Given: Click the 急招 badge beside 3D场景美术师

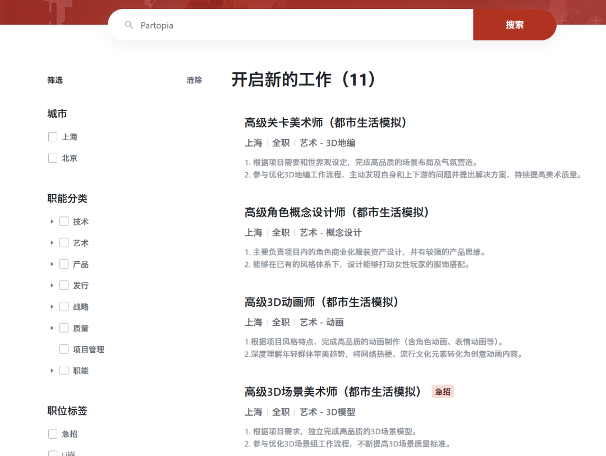Looking at the screenshot, I should coord(443,392).
